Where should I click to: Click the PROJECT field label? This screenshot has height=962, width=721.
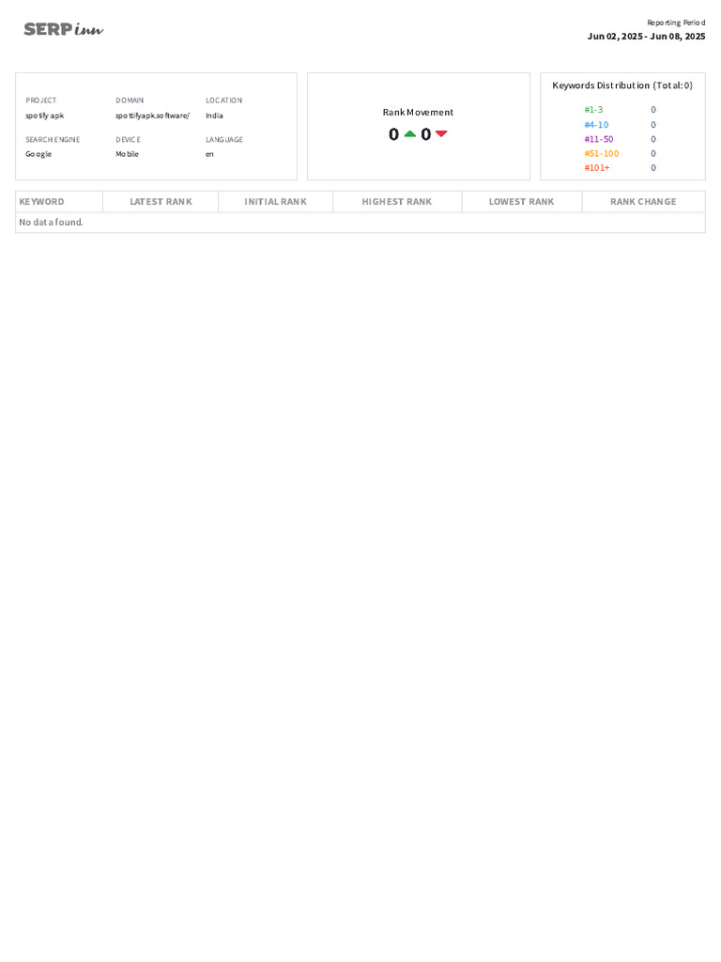pyautogui.click(x=41, y=100)
